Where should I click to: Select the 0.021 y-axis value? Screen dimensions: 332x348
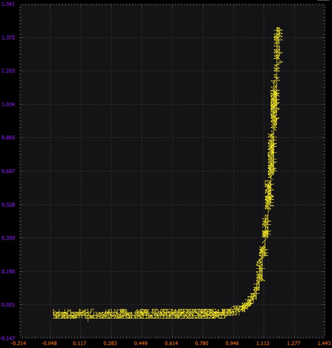pyautogui.click(x=8, y=305)
